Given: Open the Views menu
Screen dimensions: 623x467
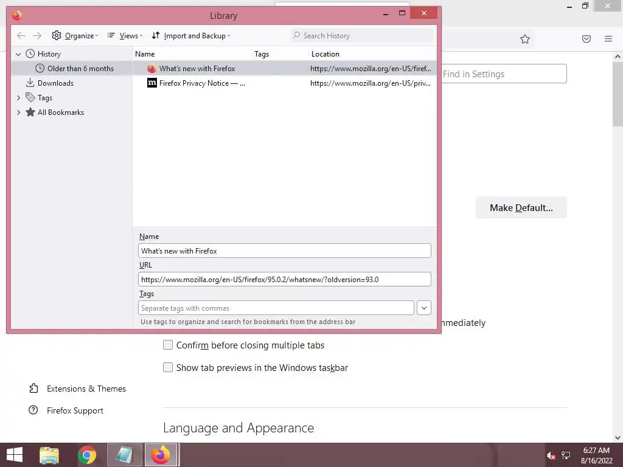Looking at the screenshot, I should click(125, 36).
